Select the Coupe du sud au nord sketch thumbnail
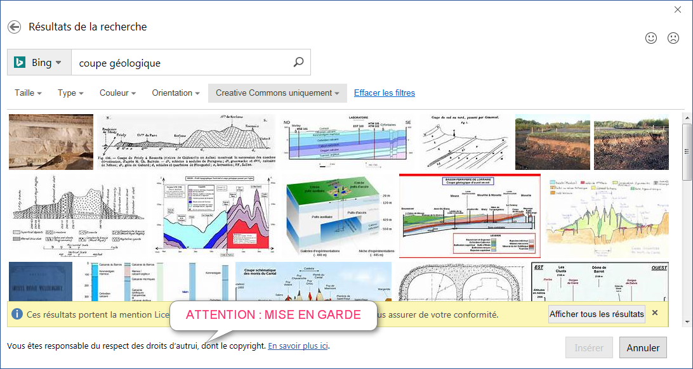Image resolution: width=693 pixels, height=369 pixels. tap(465, 141)
